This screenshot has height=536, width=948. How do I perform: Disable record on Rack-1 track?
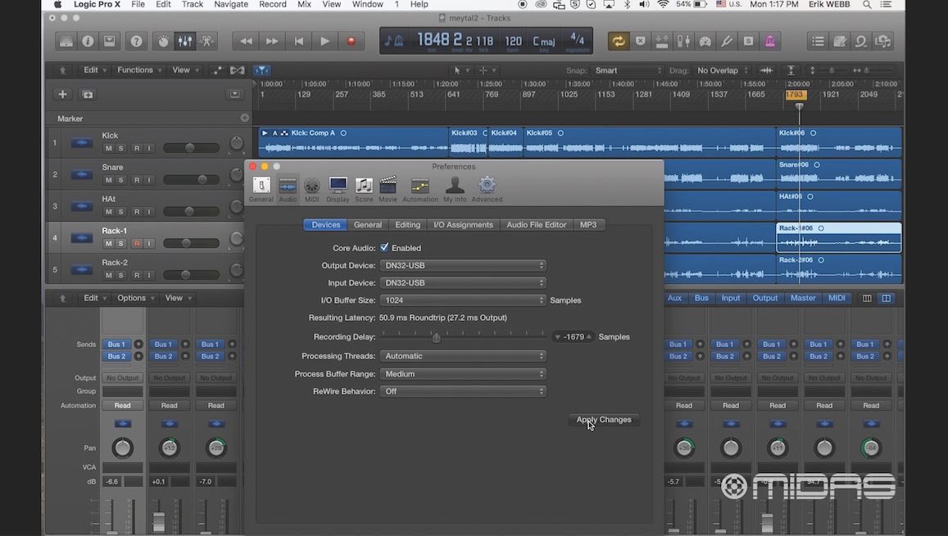pyautogui.click(x=137, y=244)
